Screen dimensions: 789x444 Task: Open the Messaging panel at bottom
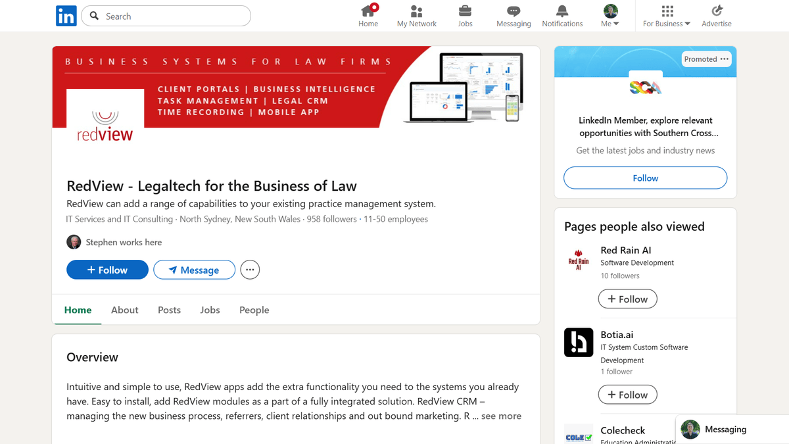pyautogui.click(x=732, y=430)
